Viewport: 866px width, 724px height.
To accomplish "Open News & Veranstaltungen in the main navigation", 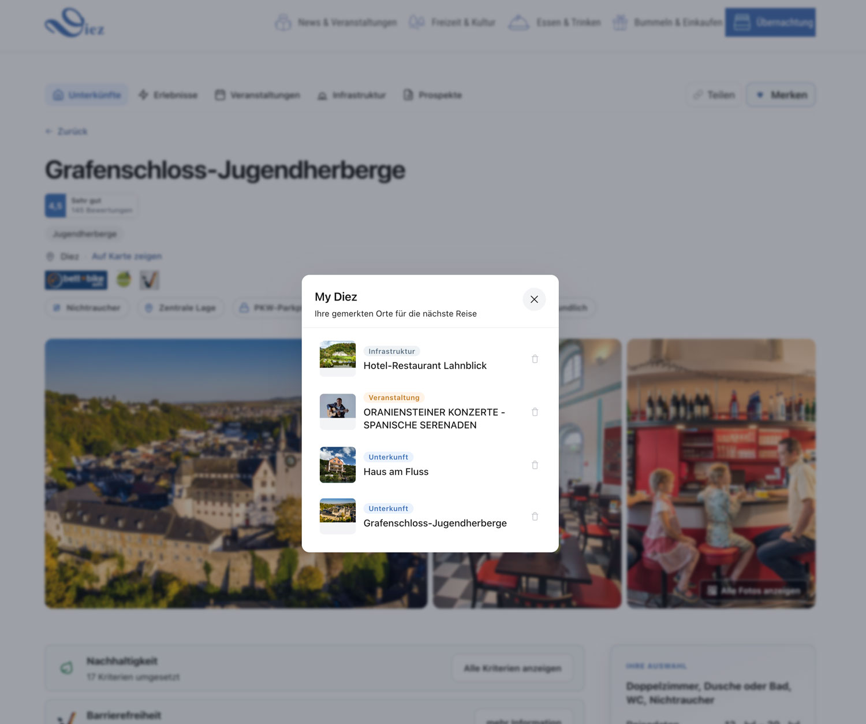I will point(335,23).
